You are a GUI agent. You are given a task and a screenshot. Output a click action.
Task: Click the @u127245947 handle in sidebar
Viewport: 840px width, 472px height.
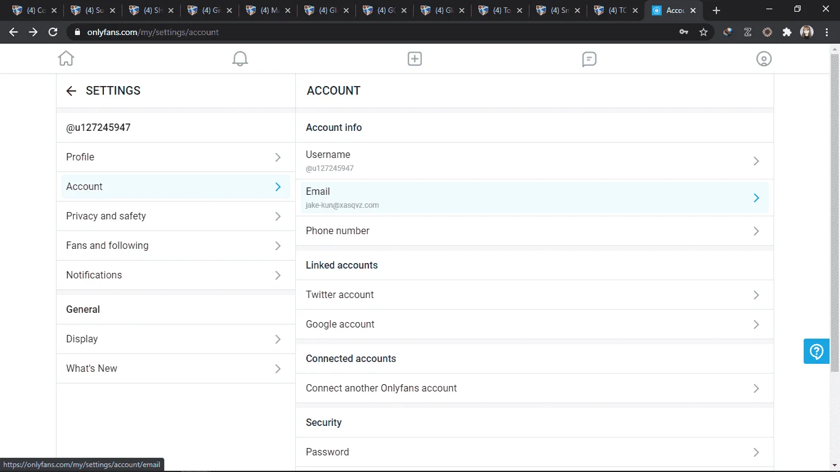98,128
